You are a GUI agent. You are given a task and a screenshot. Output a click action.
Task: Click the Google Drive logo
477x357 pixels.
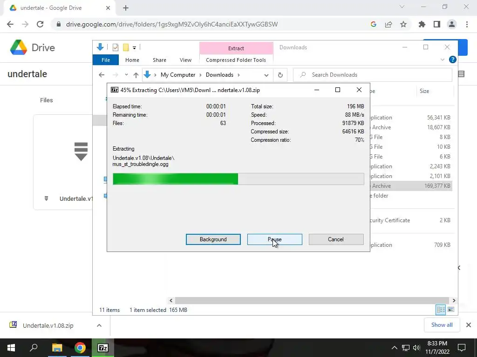tap(32, 48)
